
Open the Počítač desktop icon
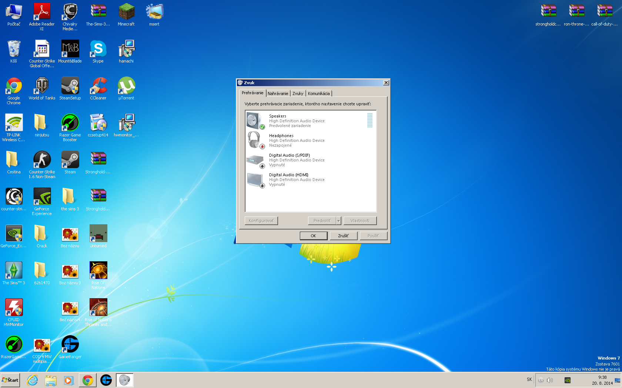(14, 15)
